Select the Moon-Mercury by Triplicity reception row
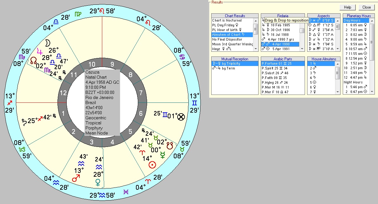This screenshot has height=204, width=378. (x=235, y=63)
